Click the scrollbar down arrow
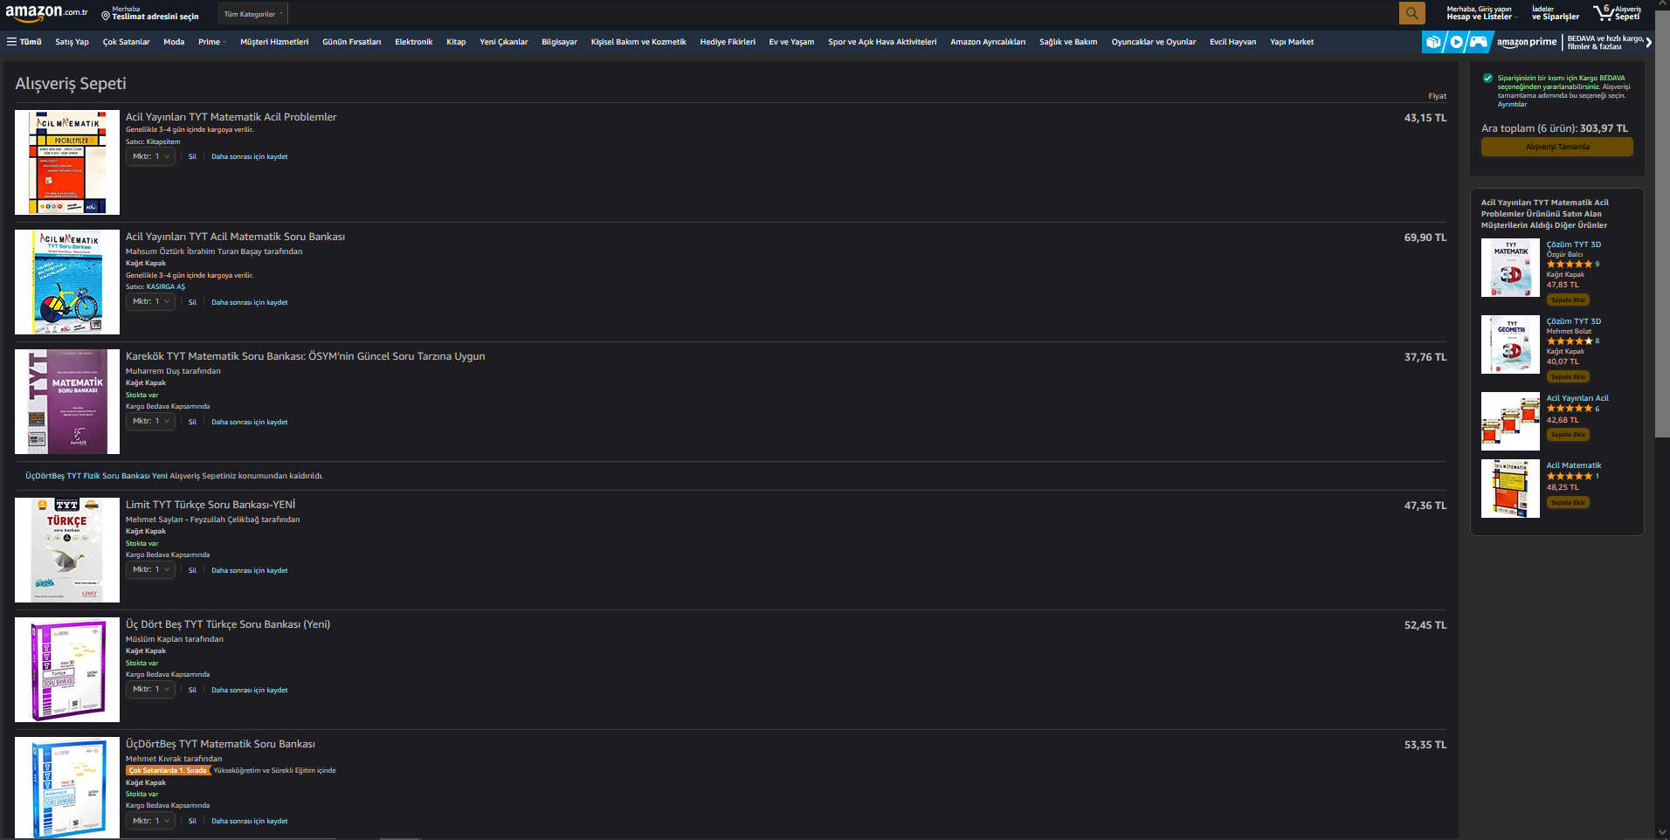Screen dimensions: 1670x840 pyautogui.click(x=1662, y=832)
